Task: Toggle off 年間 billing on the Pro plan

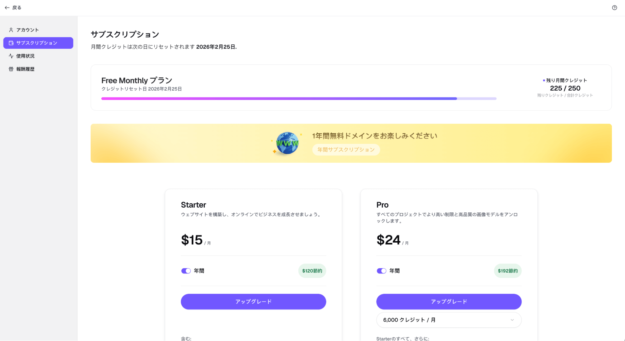Action: click(382, 271)
